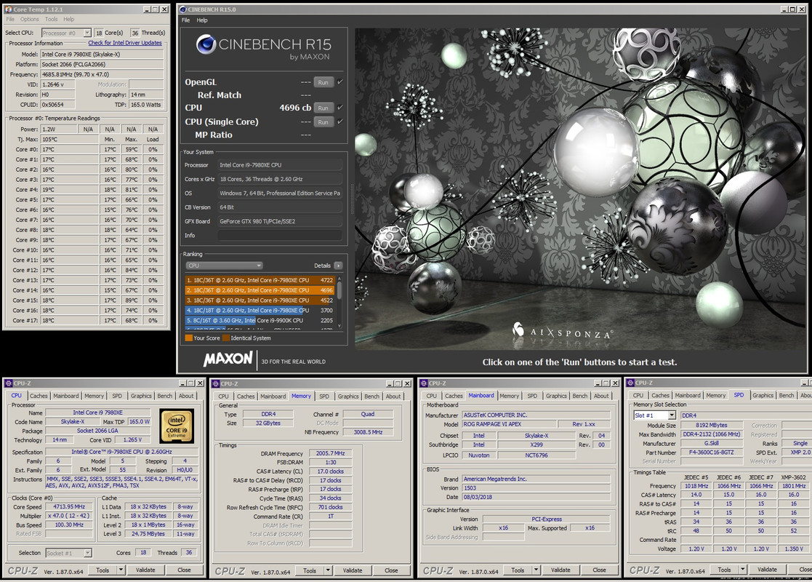Toggle the CPU (Single Core) checkbox

tap(340, 121)
